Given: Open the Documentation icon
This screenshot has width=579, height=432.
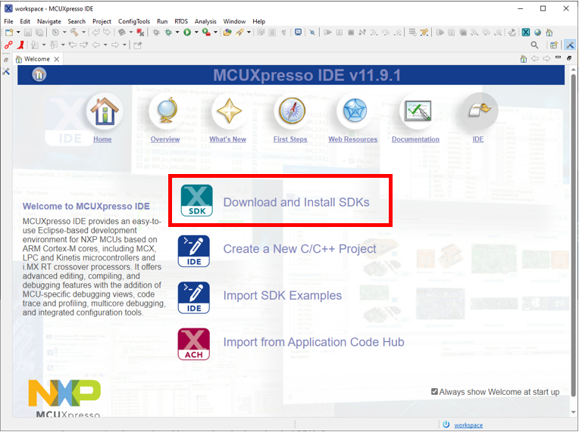Looking at the screenshot, I should 415,113.
